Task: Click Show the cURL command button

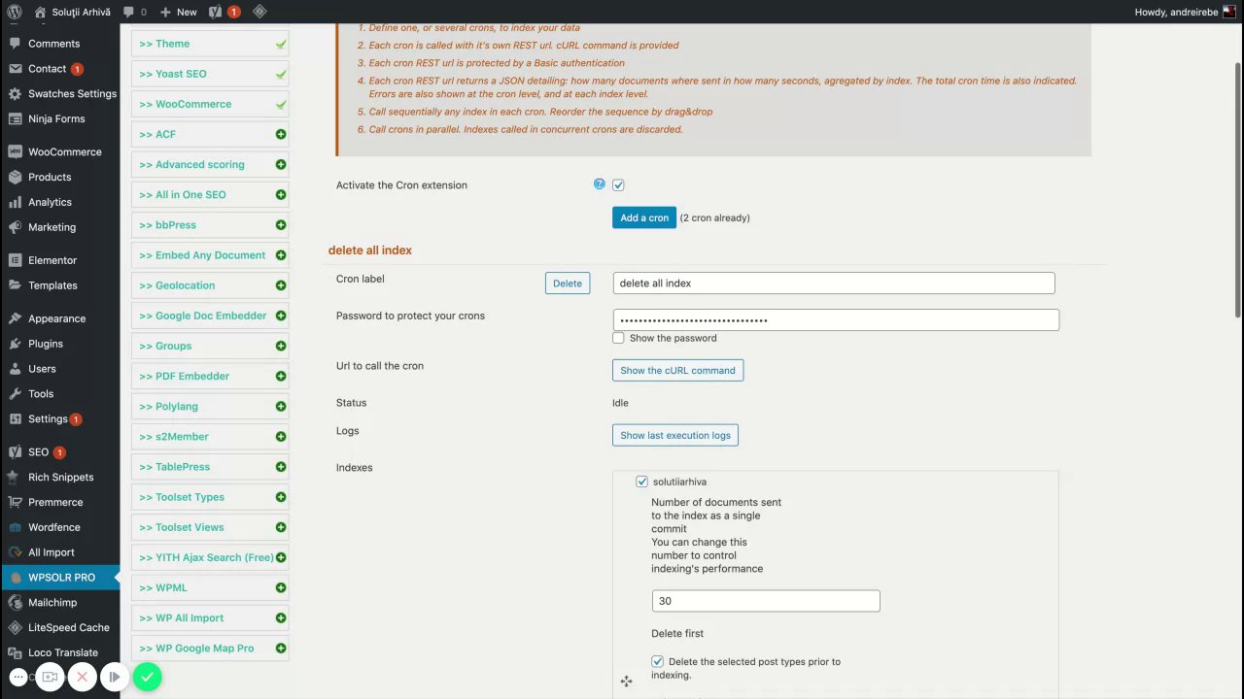Action: click(677, 370)
